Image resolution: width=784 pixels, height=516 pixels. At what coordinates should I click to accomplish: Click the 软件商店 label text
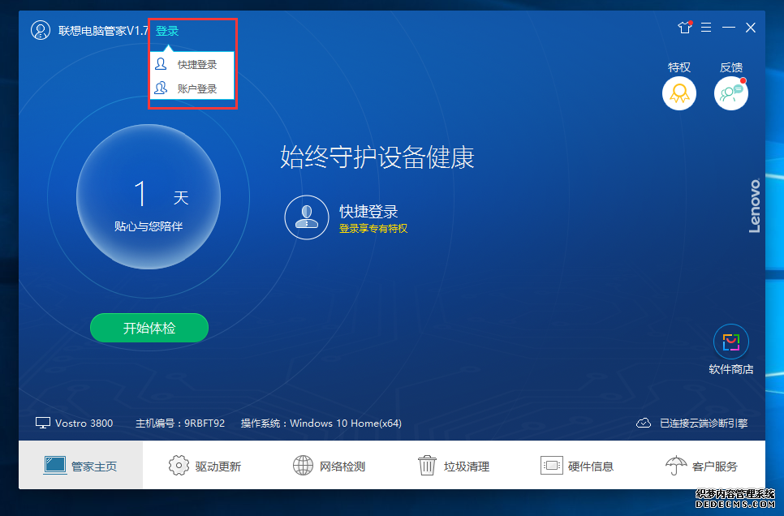tap(731, 369)
